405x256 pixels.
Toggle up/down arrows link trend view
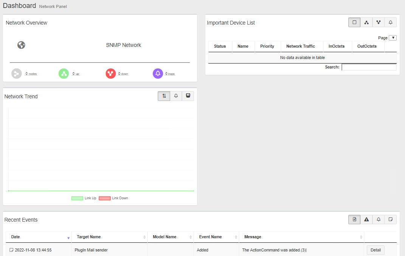pos(164,96)
